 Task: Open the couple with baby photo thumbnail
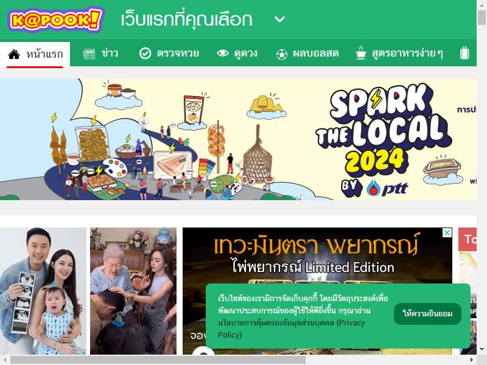click(43, 291)
